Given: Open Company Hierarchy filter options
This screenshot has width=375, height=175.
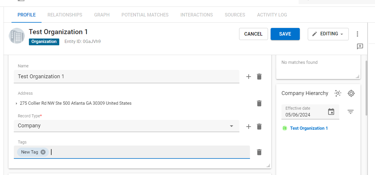Looking at the screenshot, I should [350, 112].
